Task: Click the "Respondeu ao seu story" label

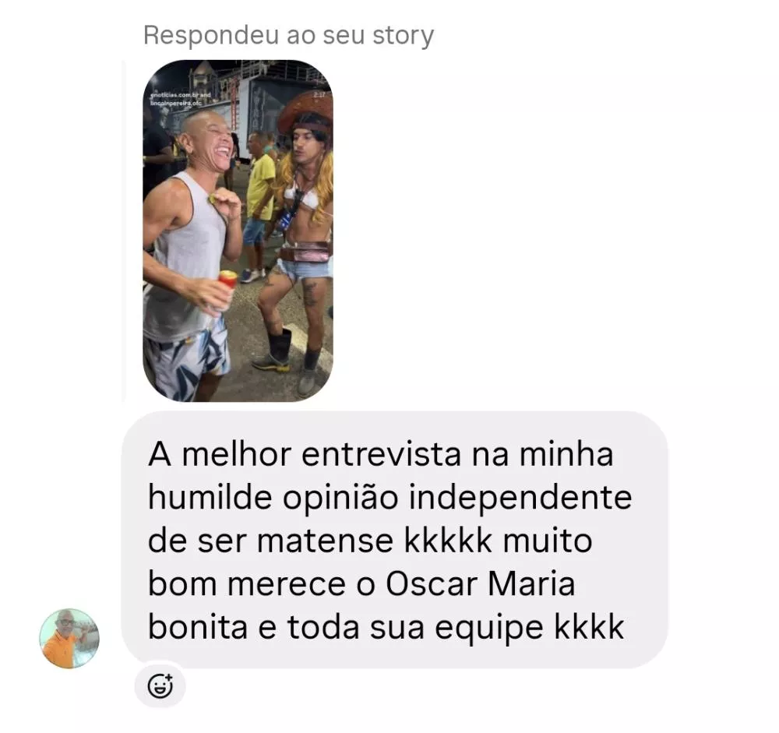Action: pos(289,36)
